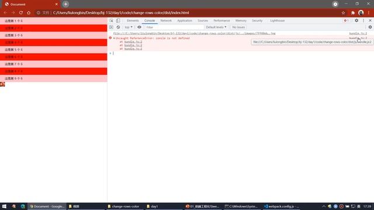Click the No Issues button
Image resolution: width=374 pixels, height=210 pixels.
[238, 27]
